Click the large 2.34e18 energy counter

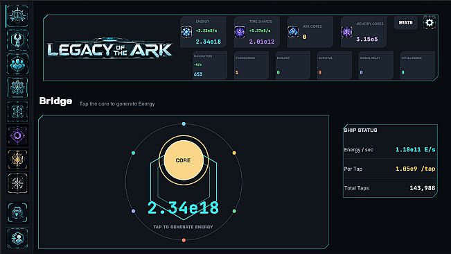[x=183, y=208]
